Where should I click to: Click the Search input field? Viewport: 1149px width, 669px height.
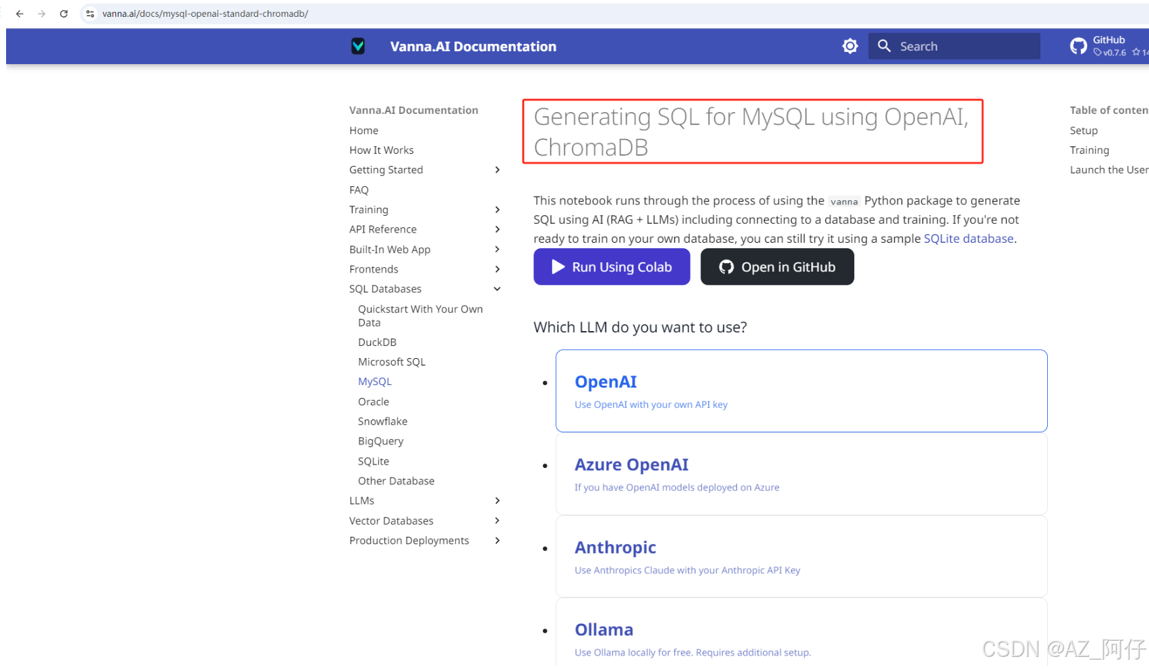(964, 47)
